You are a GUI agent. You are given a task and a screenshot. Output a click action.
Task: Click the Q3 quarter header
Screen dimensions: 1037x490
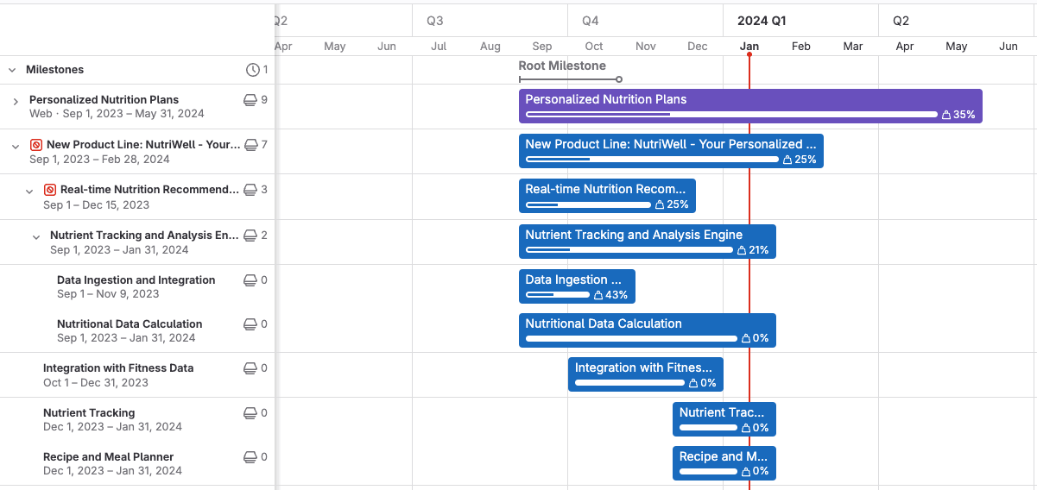tap(435, 21)
